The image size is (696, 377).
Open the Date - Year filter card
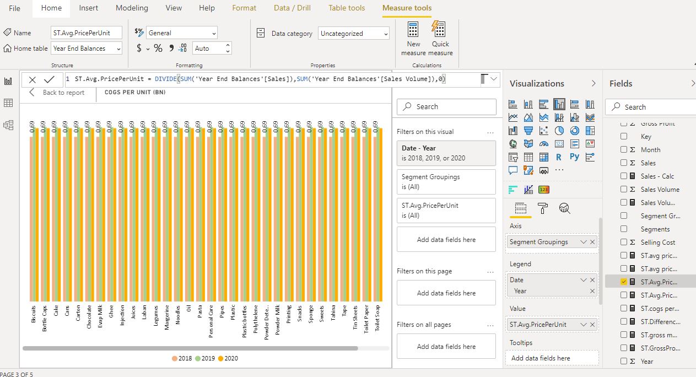446,153
